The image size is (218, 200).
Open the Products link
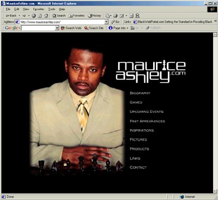coord(140,149)
